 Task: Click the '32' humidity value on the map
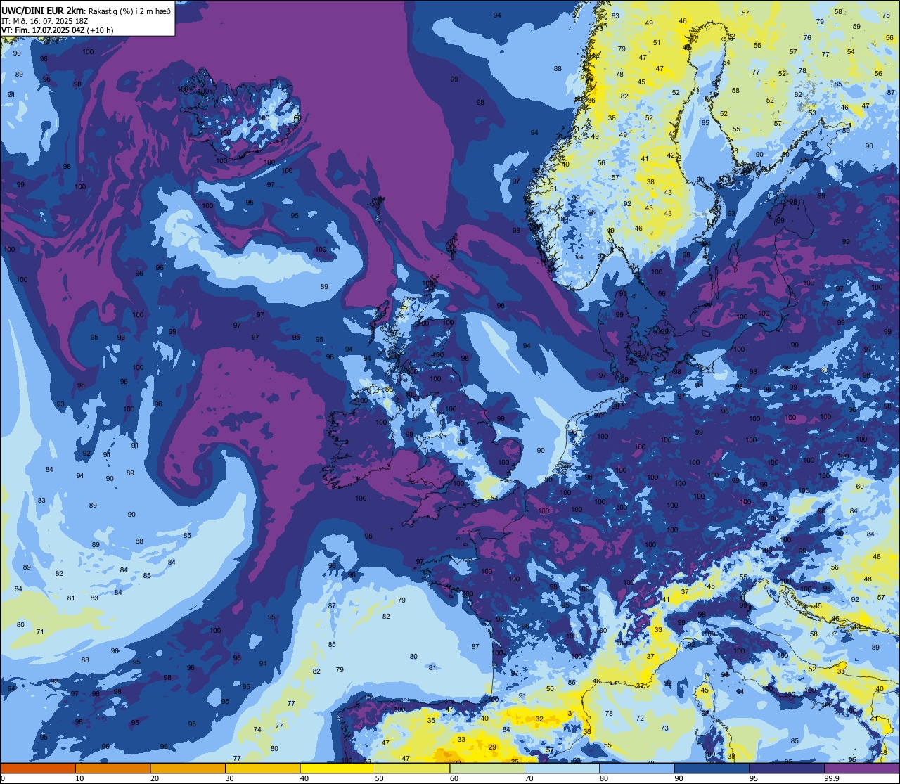pyautogui.click(x=539, y=719)
